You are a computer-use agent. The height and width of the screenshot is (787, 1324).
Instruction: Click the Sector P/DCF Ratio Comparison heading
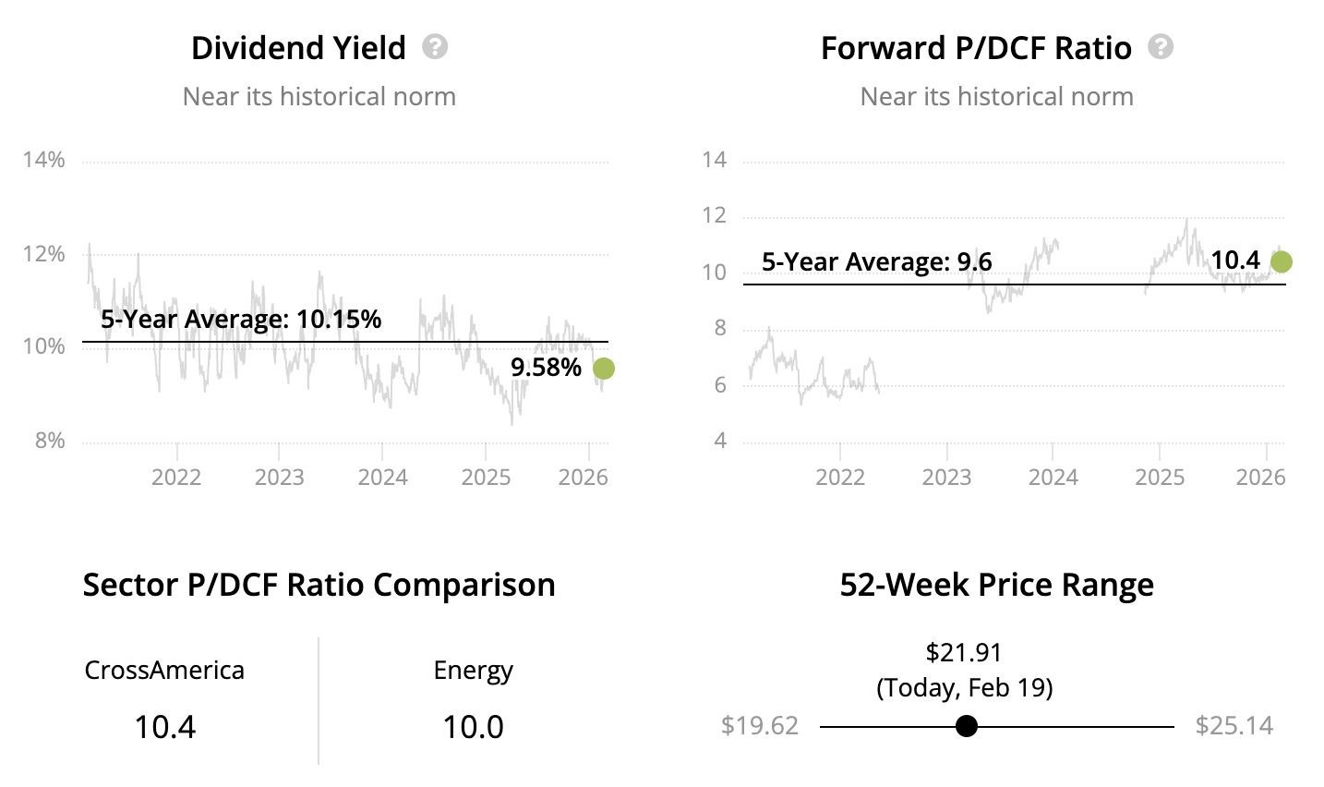point(319,585)
